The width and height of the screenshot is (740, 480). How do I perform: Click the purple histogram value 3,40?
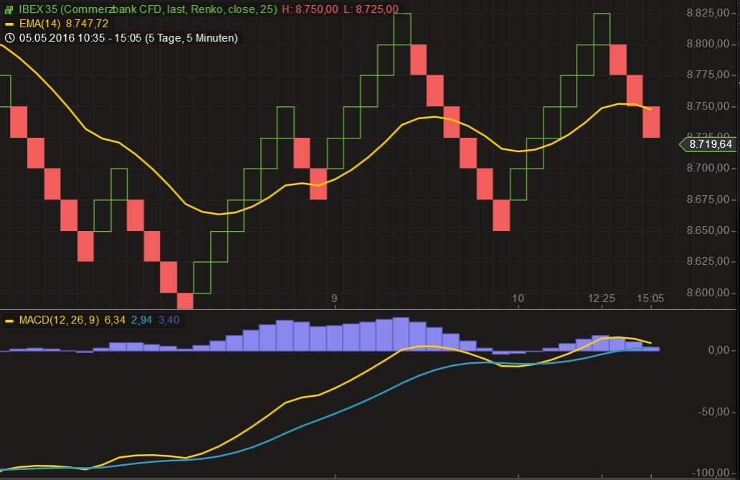[169, 320]
